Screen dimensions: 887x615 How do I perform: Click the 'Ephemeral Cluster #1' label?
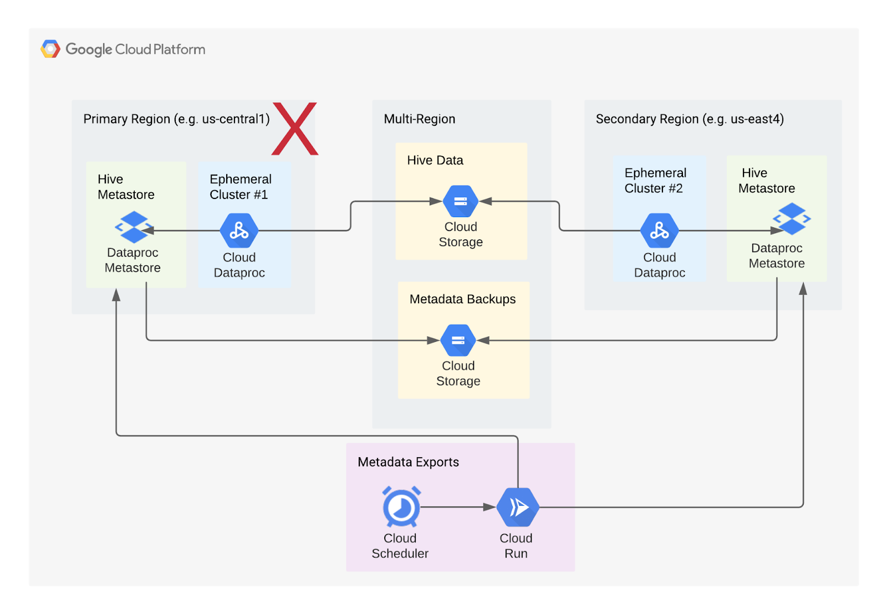(240, 187)
